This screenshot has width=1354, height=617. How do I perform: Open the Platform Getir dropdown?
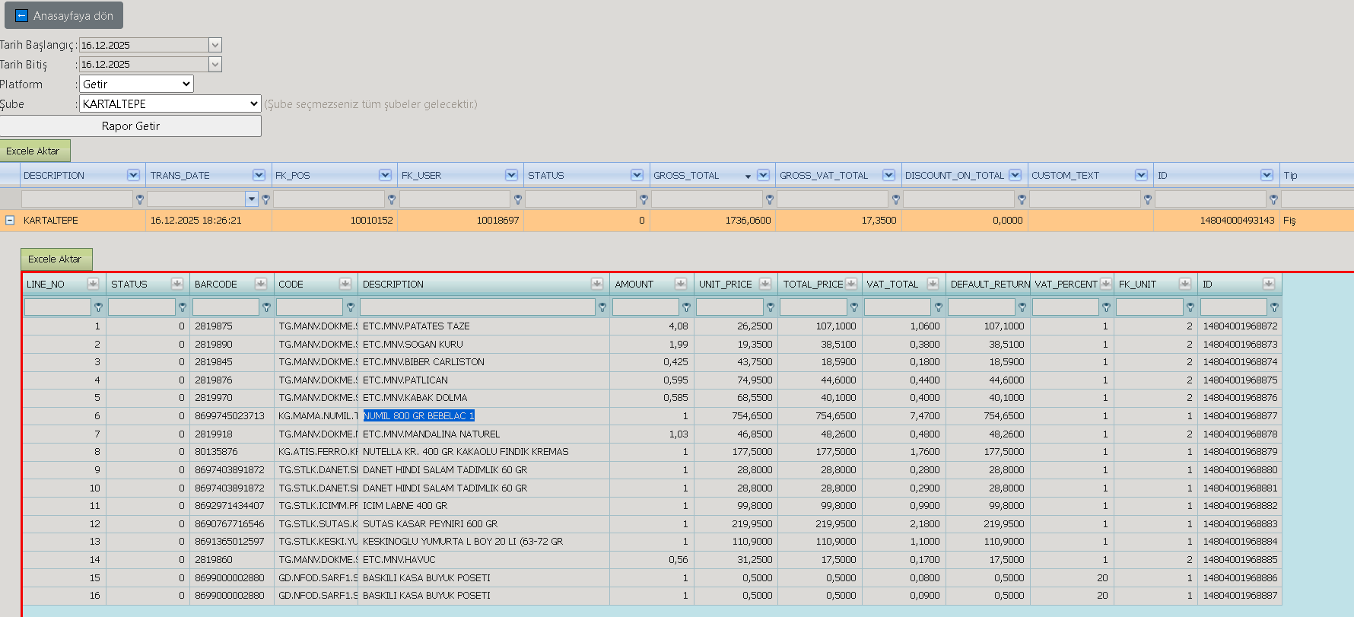click(137, 84)
